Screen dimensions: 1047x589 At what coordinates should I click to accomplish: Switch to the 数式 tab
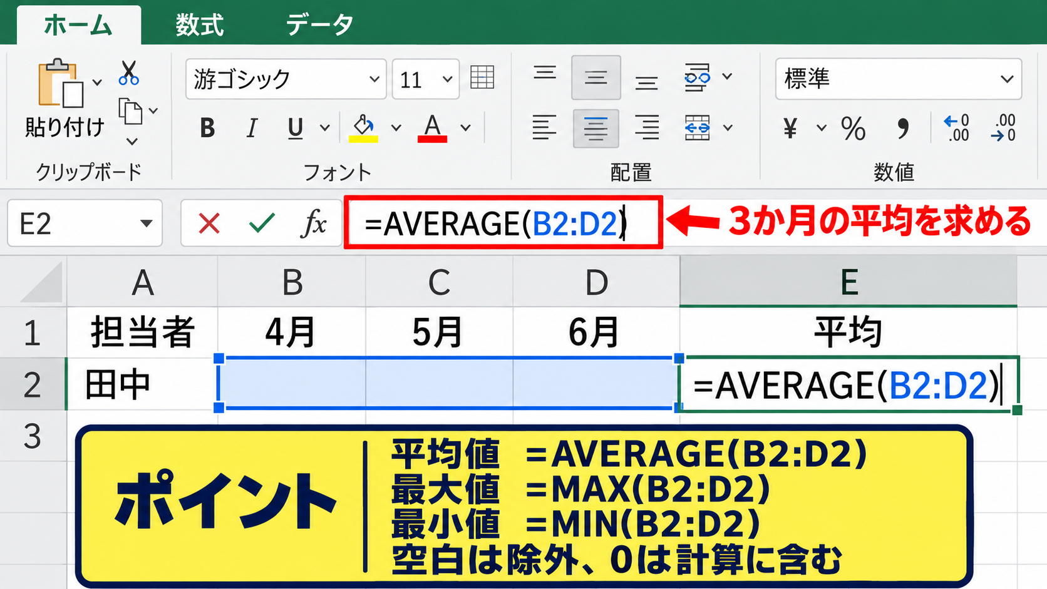click(199, 25)
